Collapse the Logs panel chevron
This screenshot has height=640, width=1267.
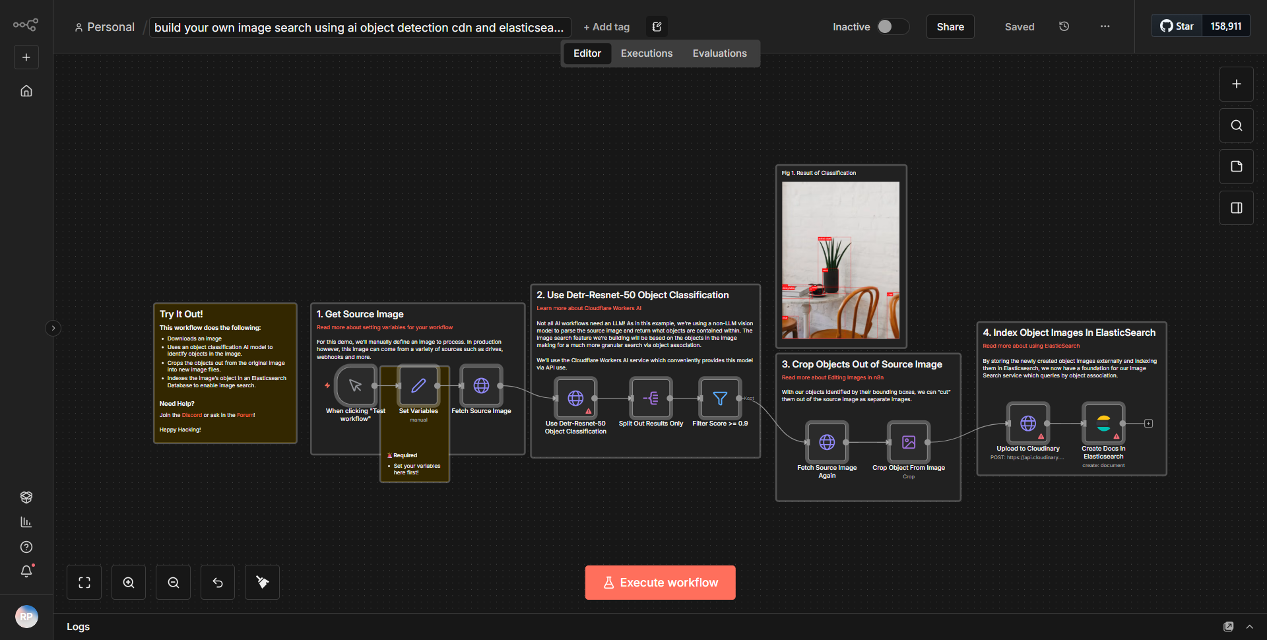[x=1250, y=627]
